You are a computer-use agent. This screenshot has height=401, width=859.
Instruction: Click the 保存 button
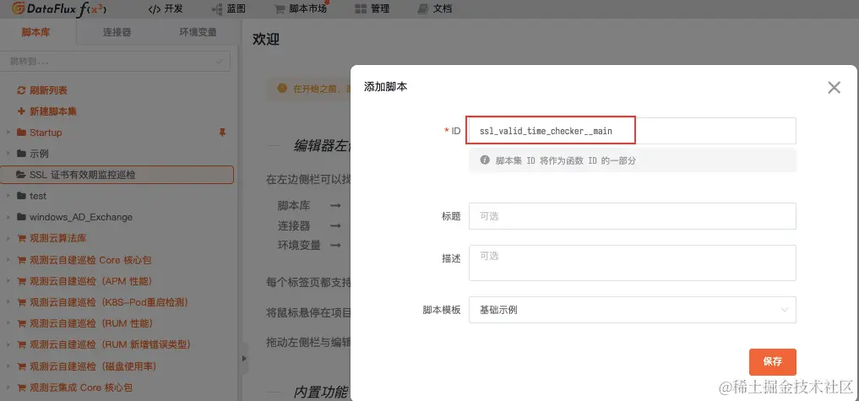(773, 362)
